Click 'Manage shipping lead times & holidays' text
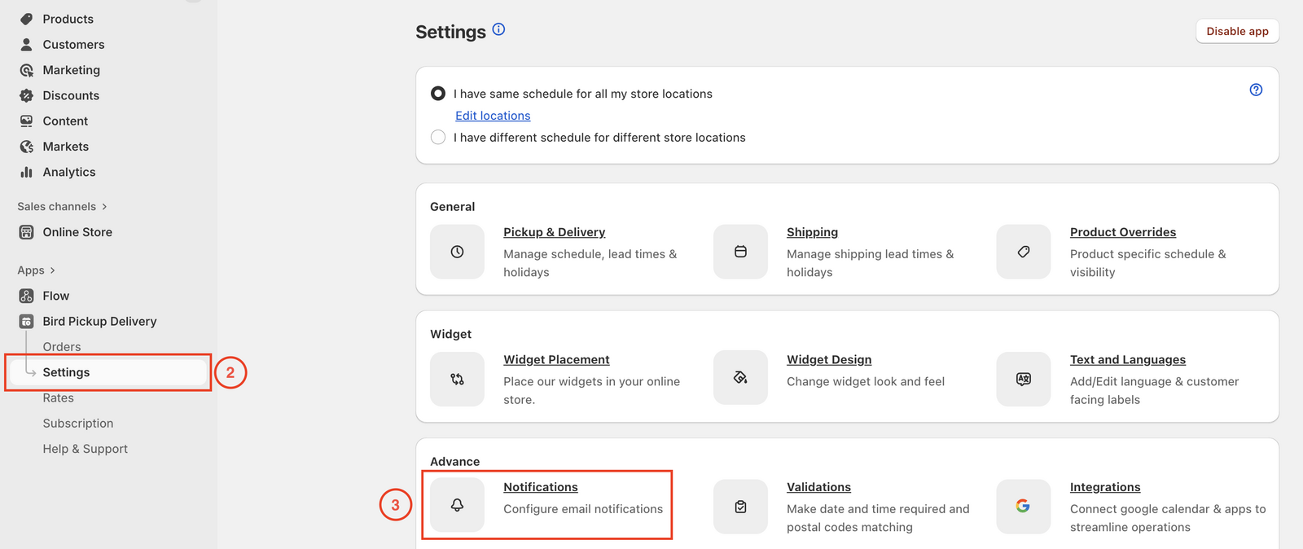This screenshot has width=1303, height=549. tap(870, 263)
